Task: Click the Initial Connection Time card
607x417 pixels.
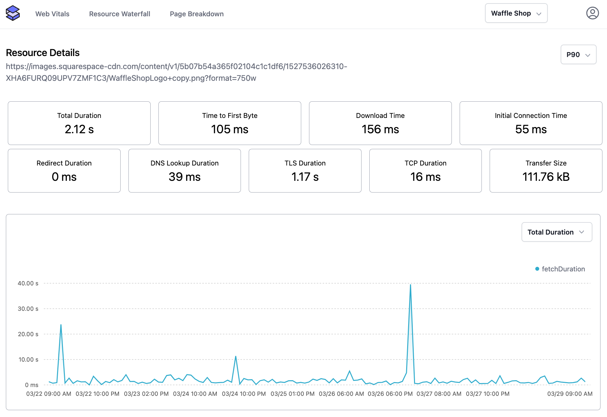Action: tap(531, 123)
